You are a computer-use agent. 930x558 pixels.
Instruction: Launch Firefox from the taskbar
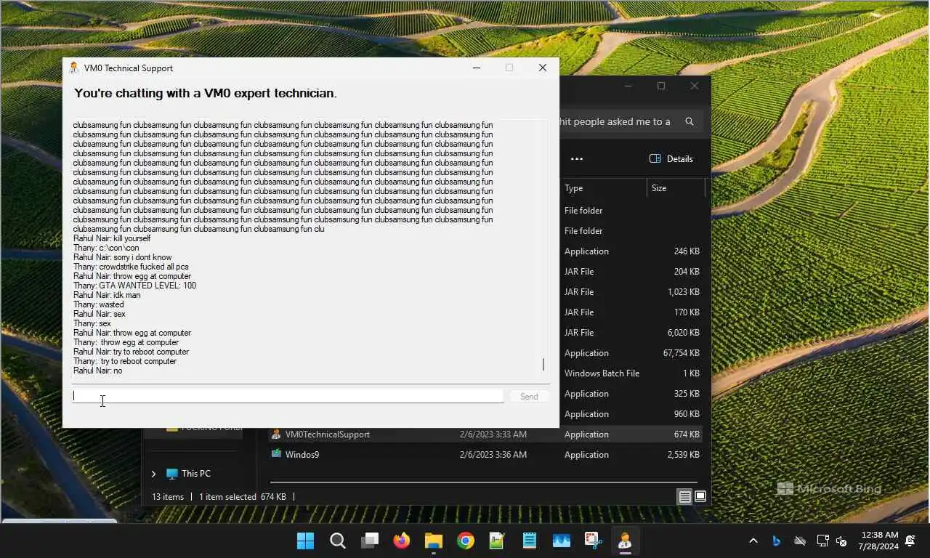[x=402, y=541]
